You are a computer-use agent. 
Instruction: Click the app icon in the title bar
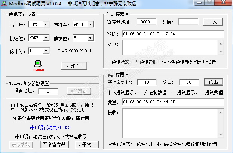(4, 4)
